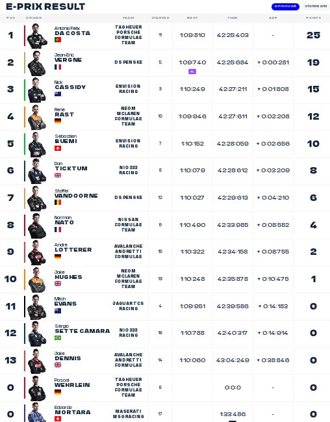The width and height of the screenshot is (330, 422).
Task: Click the German flag under Rast
Action: pyautogui.click(x=58, y=121)
